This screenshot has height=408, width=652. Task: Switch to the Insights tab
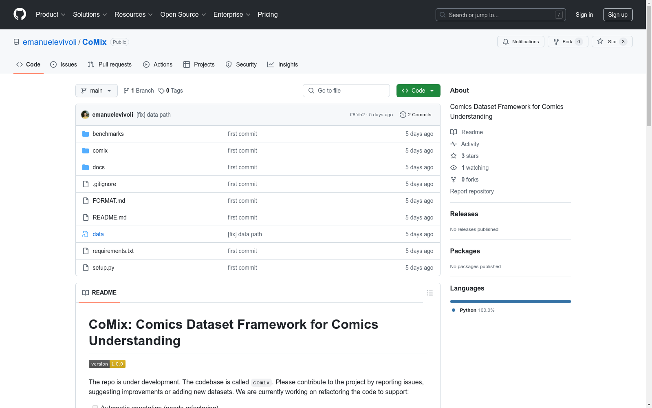282,64
